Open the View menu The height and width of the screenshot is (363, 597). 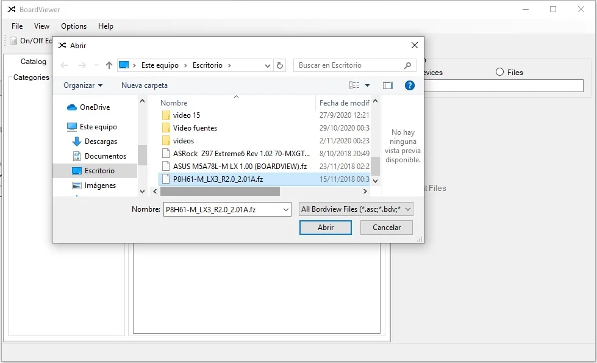tap(41, 26)
